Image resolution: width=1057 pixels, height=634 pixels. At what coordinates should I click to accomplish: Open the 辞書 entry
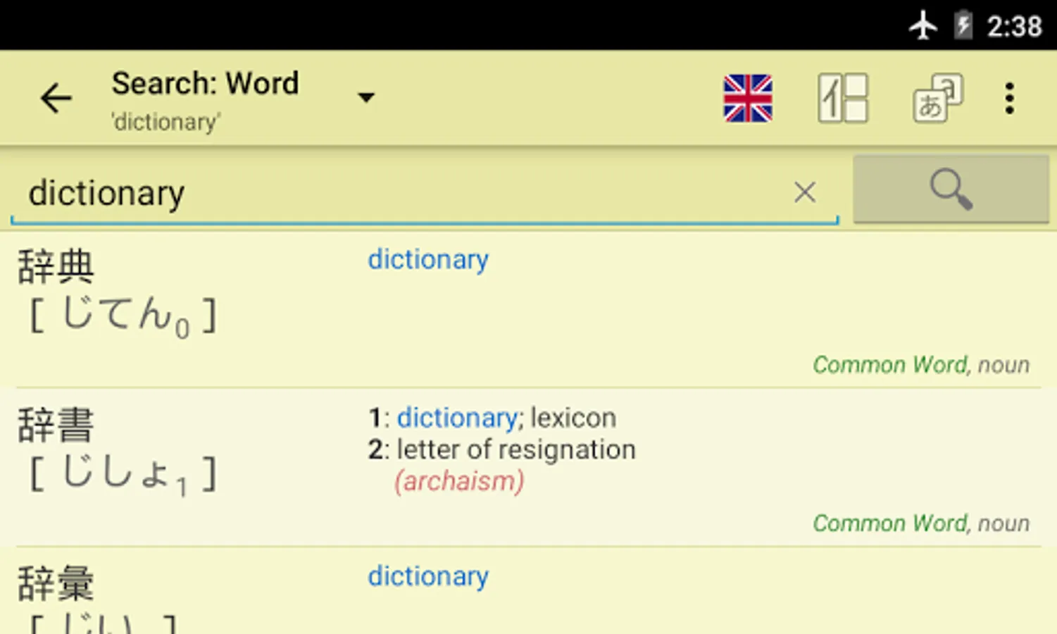point(56,425)
